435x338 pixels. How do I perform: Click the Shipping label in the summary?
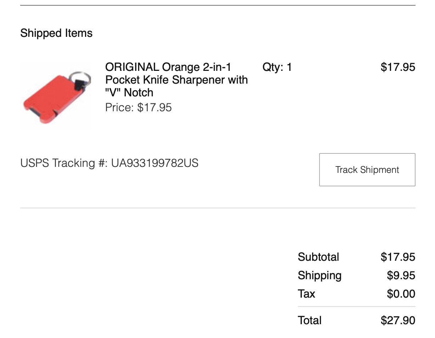click(x=320, y=275)
